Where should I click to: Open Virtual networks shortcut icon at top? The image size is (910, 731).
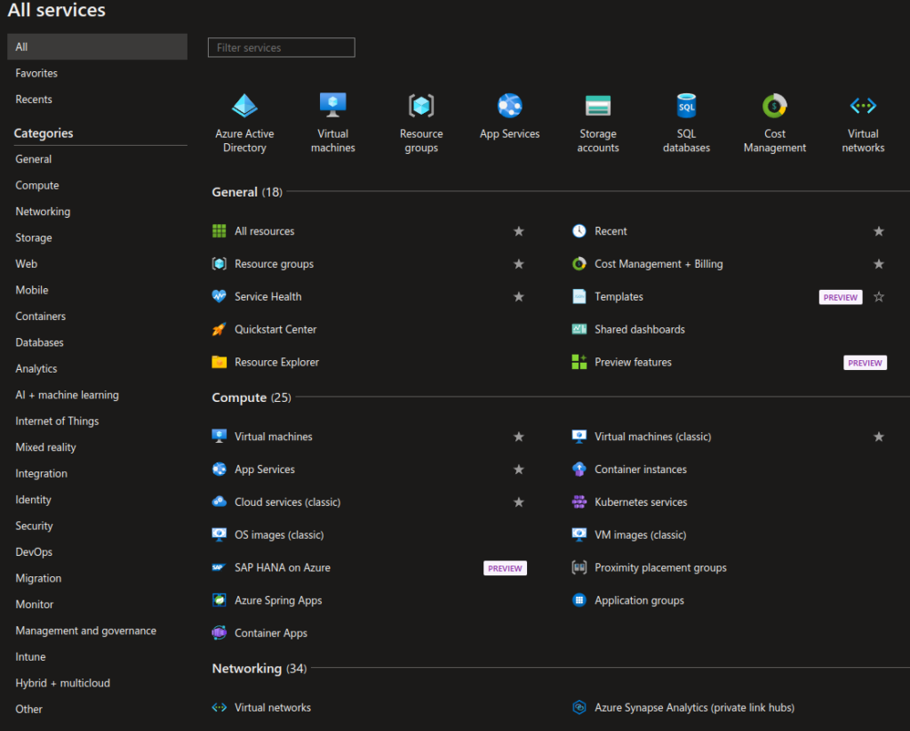[x=863, y=106]
